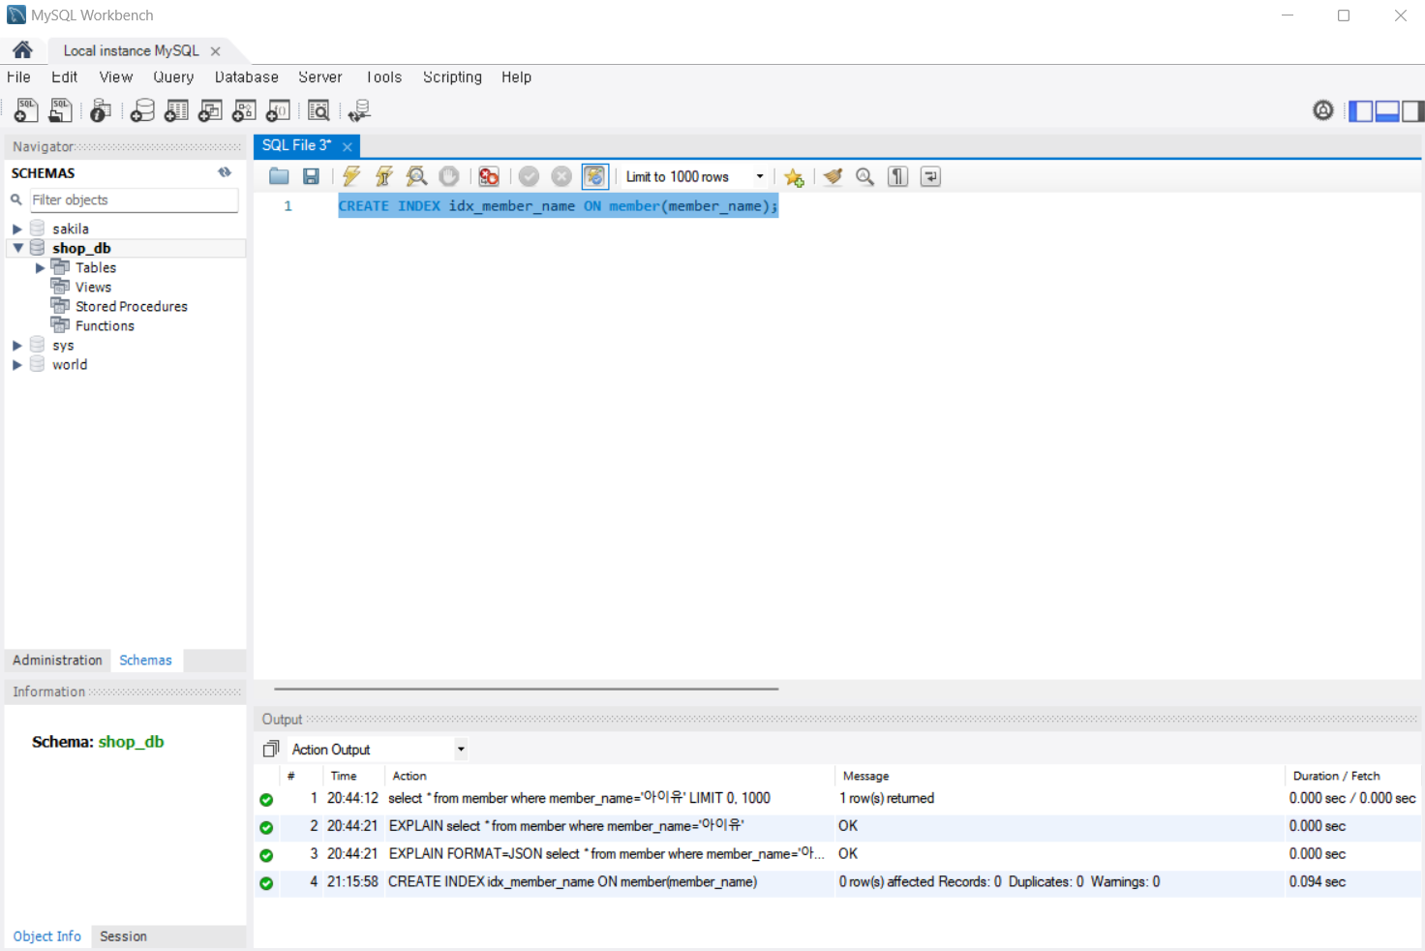Stop query execution hand icon

tap(449, 176)
